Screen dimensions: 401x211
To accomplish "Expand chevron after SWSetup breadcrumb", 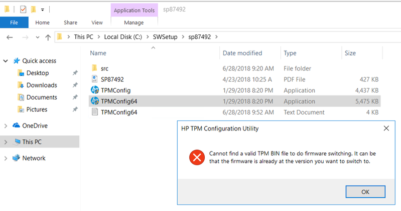I will click(x=183, y=37).
